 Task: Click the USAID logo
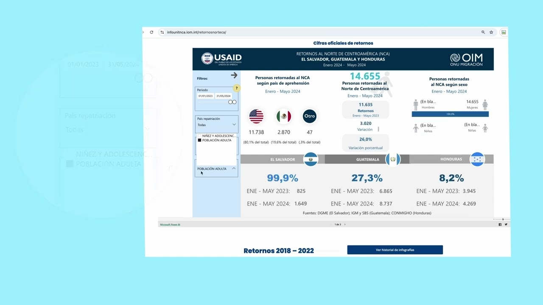tap(221, 59)
